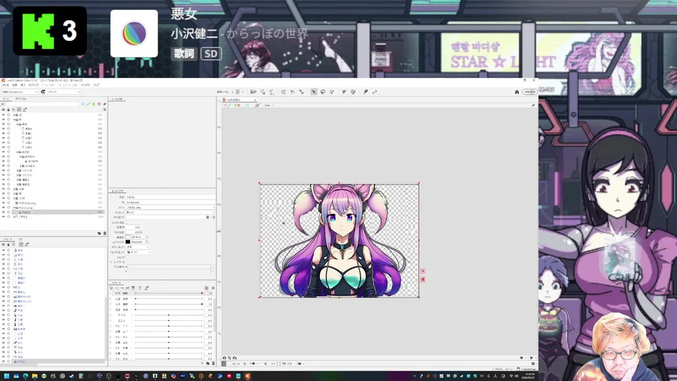Click the 左目 開閉 parameter slider

coord(169,293)
